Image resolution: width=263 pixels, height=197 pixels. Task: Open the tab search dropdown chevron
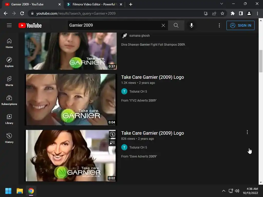click(222, 4)
